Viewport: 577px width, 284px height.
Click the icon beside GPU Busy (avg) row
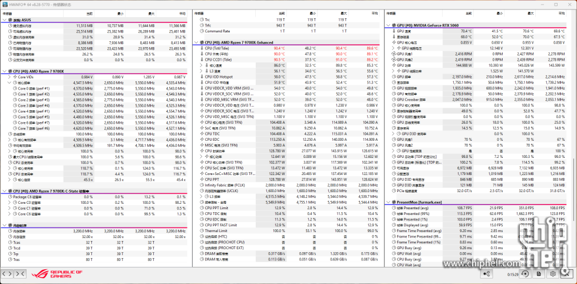coord(394,248)
